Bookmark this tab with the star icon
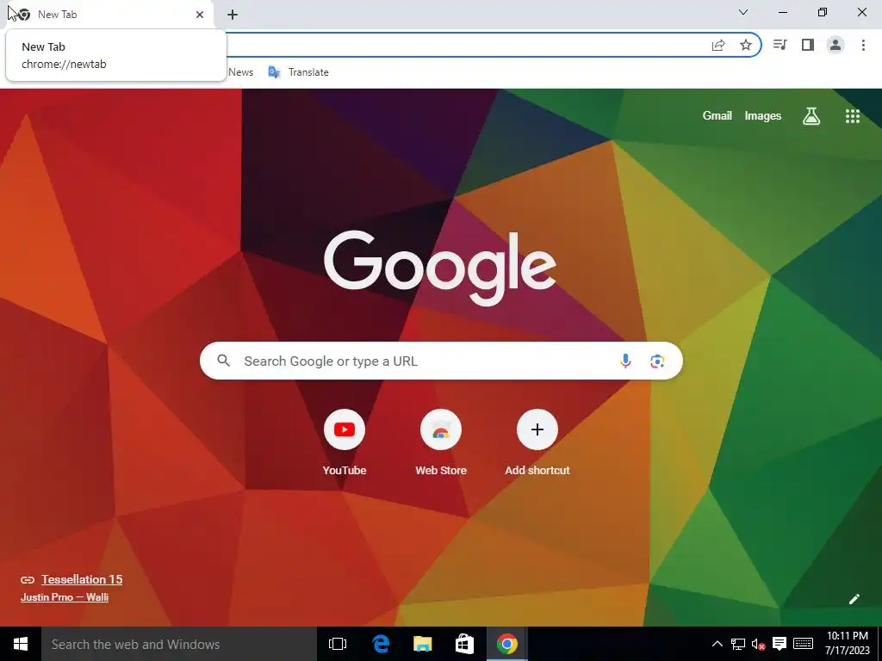882x661 pixels. click(746, 45)
